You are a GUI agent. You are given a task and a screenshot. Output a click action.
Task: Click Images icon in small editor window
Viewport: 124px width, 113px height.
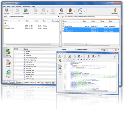pyautogui.click(x=60, y=72)
